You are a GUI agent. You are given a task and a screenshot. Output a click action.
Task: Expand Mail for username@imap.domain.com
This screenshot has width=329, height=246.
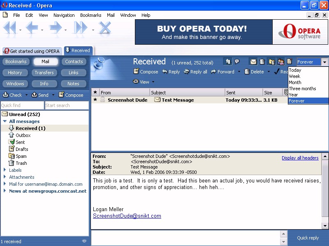pyautogui.click(x=5, y=184)
